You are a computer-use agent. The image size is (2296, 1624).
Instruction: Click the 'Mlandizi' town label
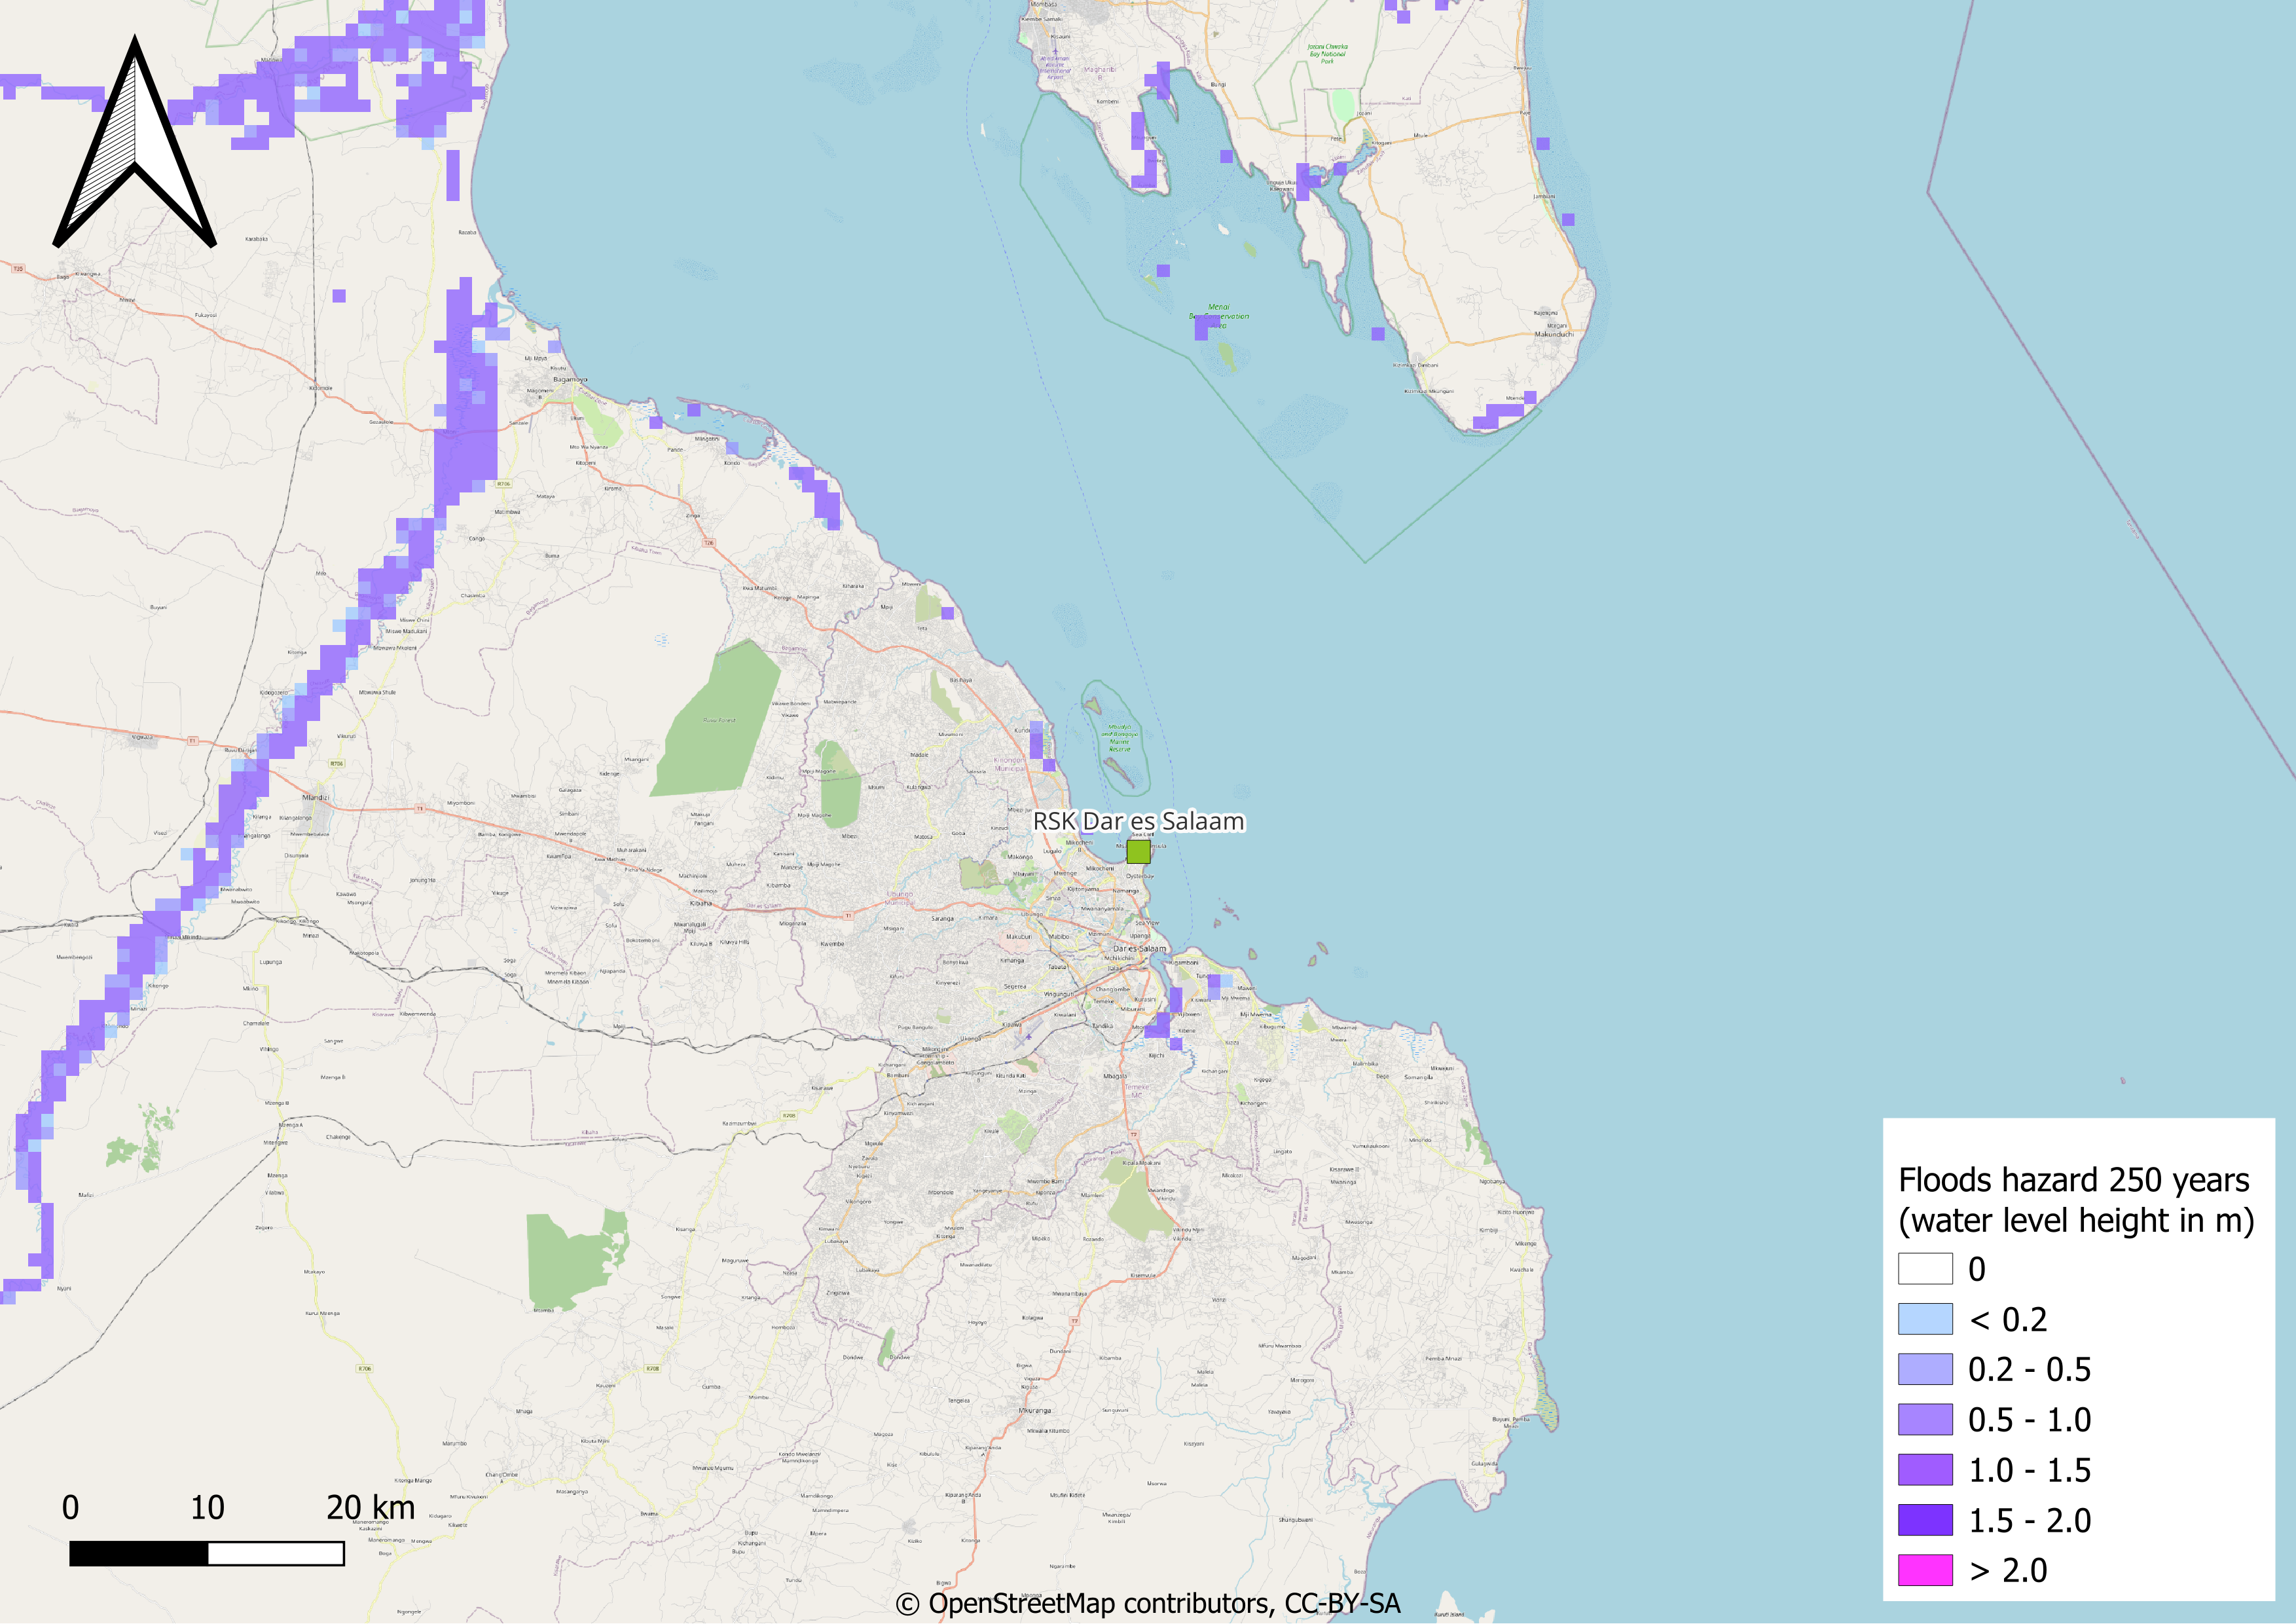pyautogui.click(x=316, y=797)
